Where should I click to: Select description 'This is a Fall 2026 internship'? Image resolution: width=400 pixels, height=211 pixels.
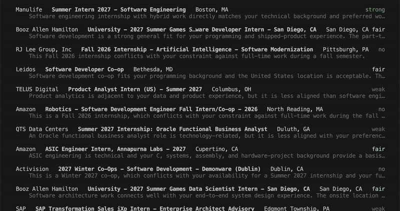pyautogui.click(x=207, y=116)
